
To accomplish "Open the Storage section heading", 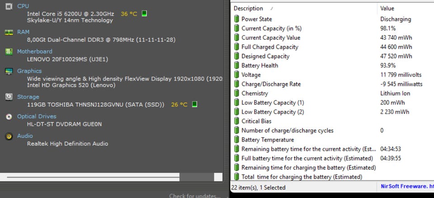I will [28, 97].
